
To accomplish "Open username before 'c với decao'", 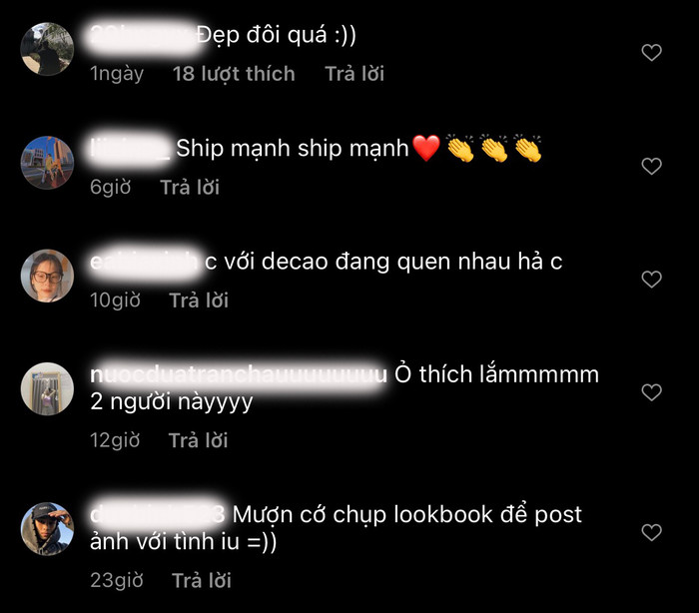I will tap(144, 263).
